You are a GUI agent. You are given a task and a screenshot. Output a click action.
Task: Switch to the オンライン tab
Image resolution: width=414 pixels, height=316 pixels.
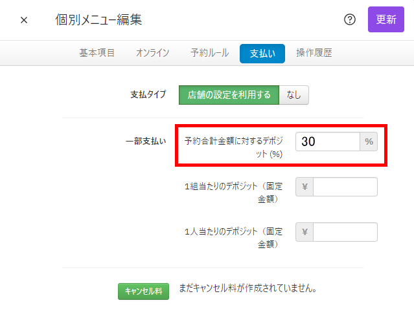pyautogui.click(x=153, y=53)
